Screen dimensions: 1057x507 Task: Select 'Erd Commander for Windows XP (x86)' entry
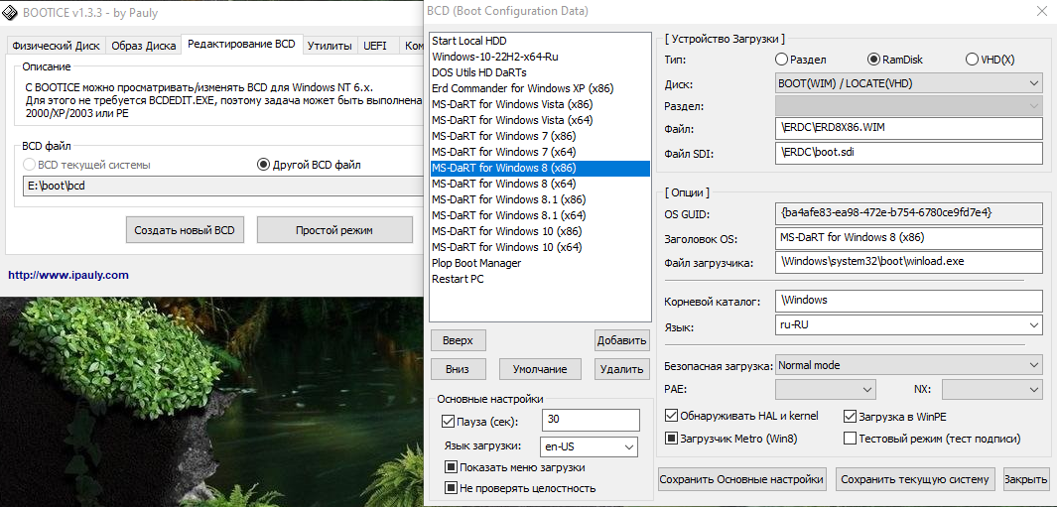coord(522,88)
